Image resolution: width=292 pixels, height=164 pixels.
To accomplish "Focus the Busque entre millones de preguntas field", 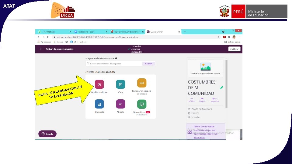I will click(x=114, y=63).
